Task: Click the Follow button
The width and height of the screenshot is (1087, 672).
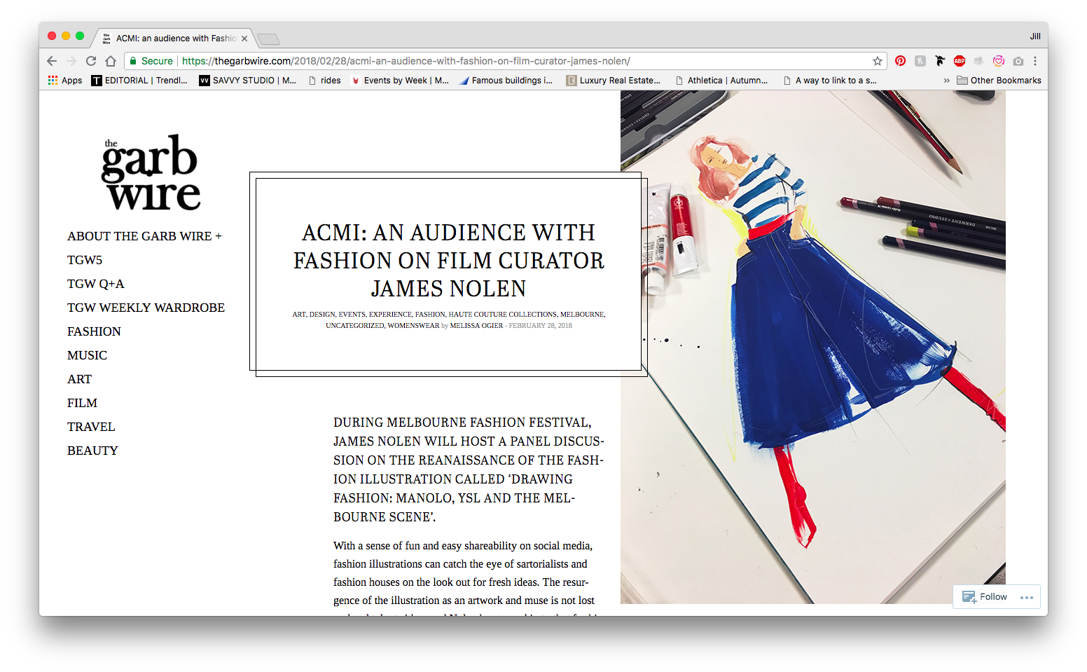Action: tap(985, 597)
